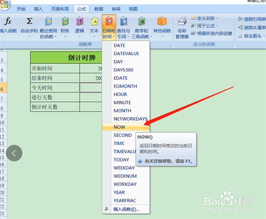Image resolution: width=266 pixels, height=219 pixels.
Task: Click 插入函数(F)... at menu bottom
Action: [126, 209]
